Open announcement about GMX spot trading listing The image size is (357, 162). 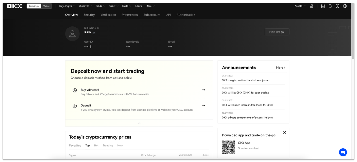[245, 93]
